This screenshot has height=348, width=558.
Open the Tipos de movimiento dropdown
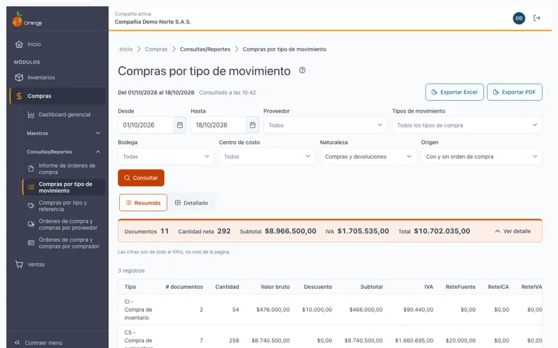point(467,125)
